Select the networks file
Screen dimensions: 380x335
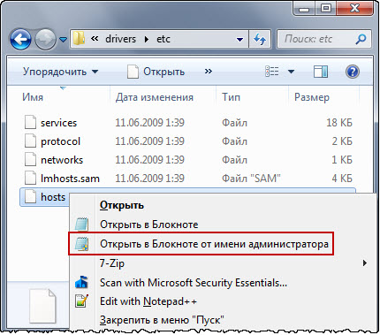[x=62, y=160]
